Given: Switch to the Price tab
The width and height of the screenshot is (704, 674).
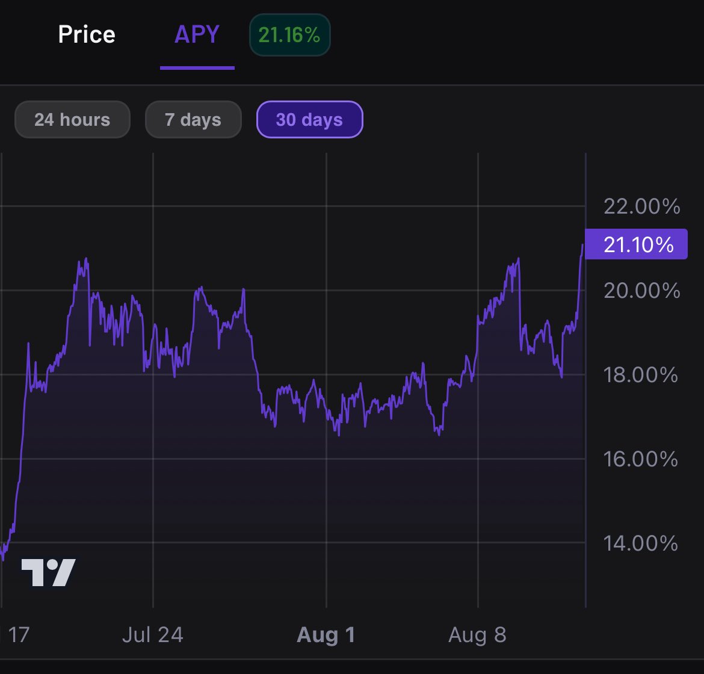Looking at the screenshot, I should [87, 34].
